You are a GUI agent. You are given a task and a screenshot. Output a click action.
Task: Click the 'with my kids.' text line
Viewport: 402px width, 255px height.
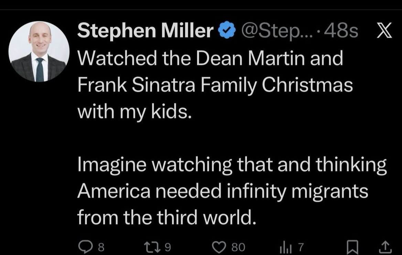tap(134, 112)
